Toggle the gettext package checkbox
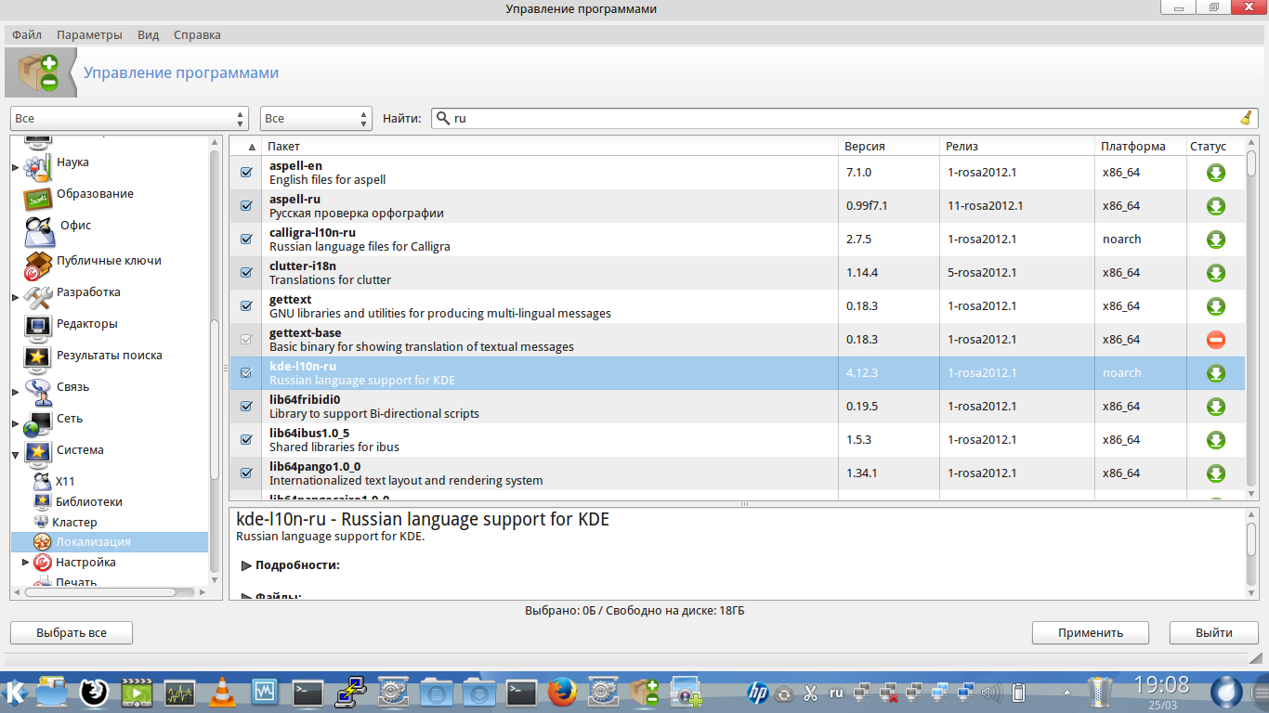Viewport: 1269px width, 713px height. pyautogui.click(x=246, y=306)
